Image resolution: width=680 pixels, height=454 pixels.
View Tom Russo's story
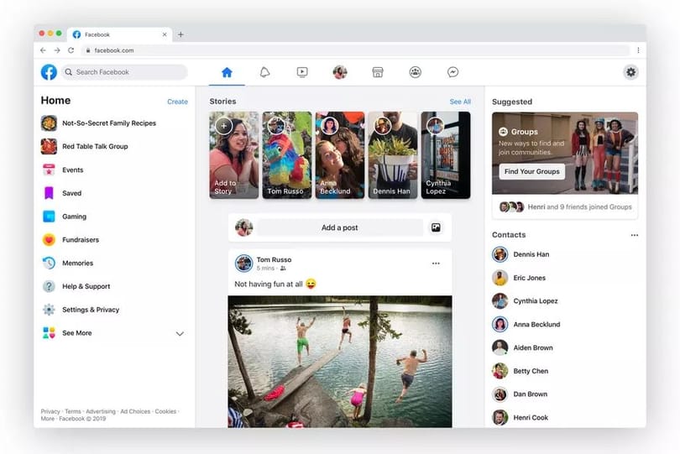point(286,155)
